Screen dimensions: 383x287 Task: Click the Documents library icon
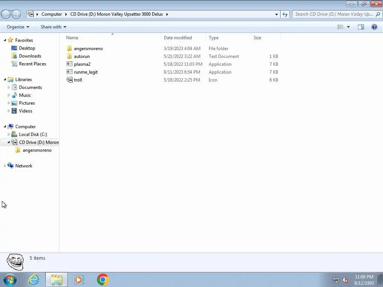click(15, 87)
